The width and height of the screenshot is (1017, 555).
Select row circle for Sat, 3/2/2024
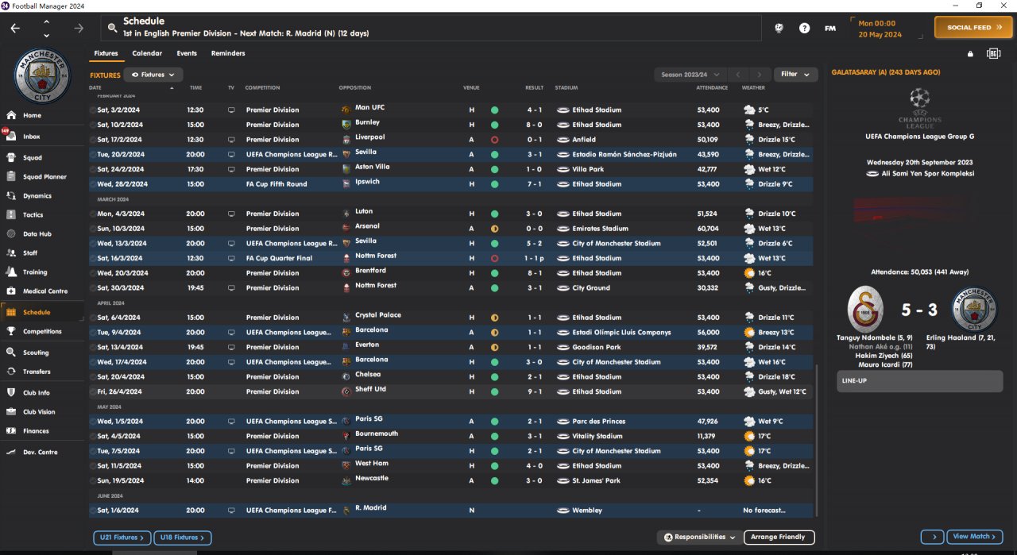(92, 110)
